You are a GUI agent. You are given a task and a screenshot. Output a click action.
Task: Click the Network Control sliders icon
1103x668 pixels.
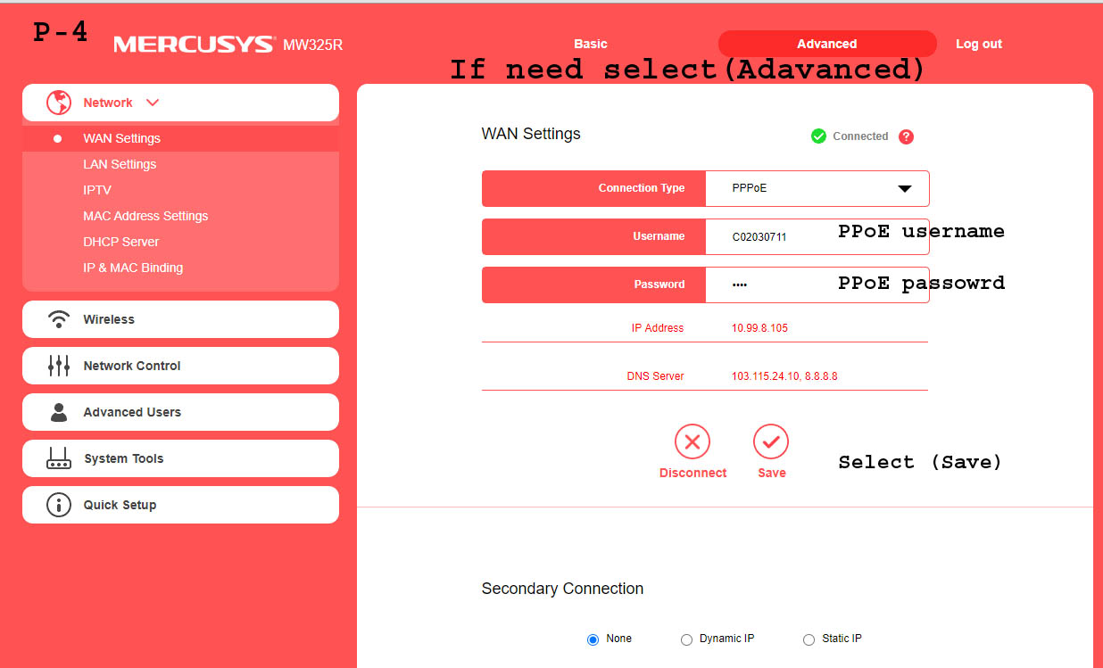[x=59, y=366]
